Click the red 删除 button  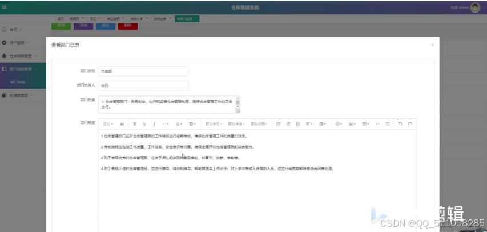128,26
